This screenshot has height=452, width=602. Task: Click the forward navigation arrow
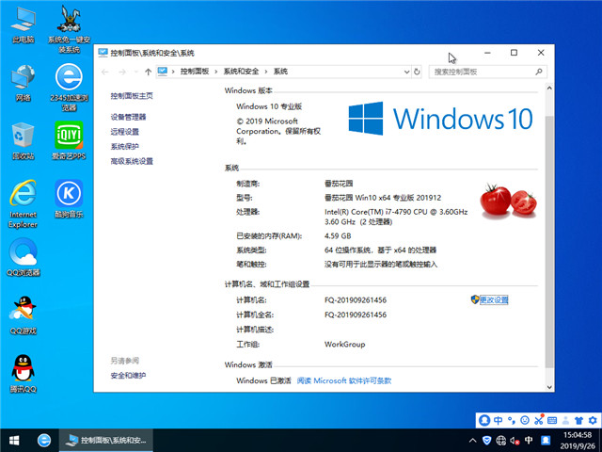pyautogui.click(x=122, y=72)
